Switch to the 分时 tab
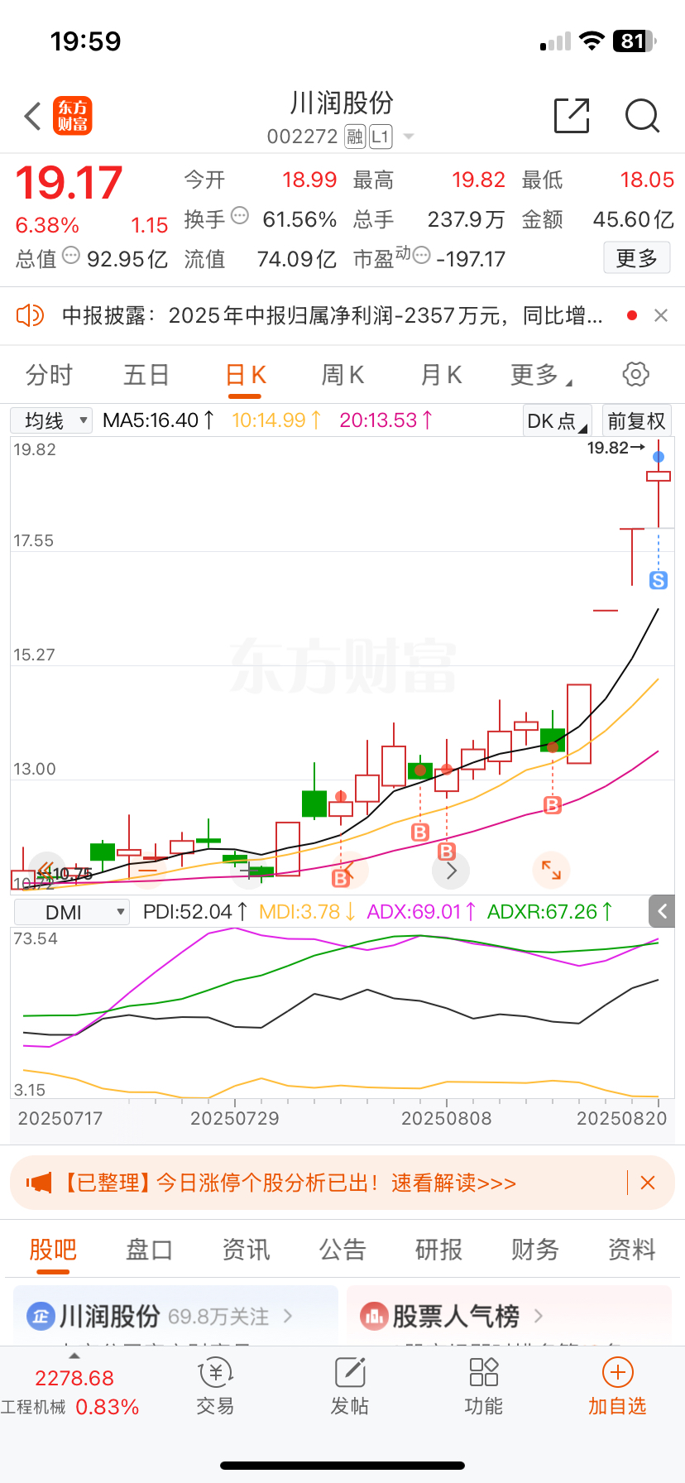 (x=50, y=375)
